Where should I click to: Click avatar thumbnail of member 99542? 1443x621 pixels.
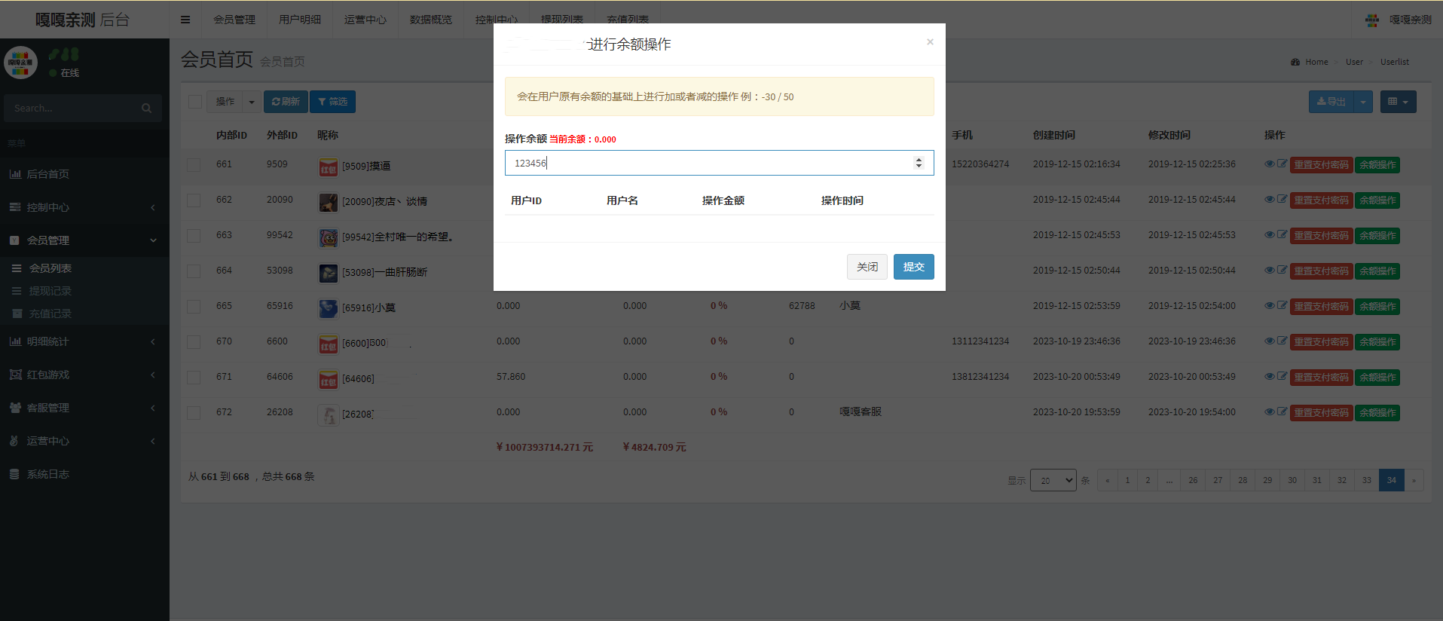pyautogui.click(x=328, y=237)
